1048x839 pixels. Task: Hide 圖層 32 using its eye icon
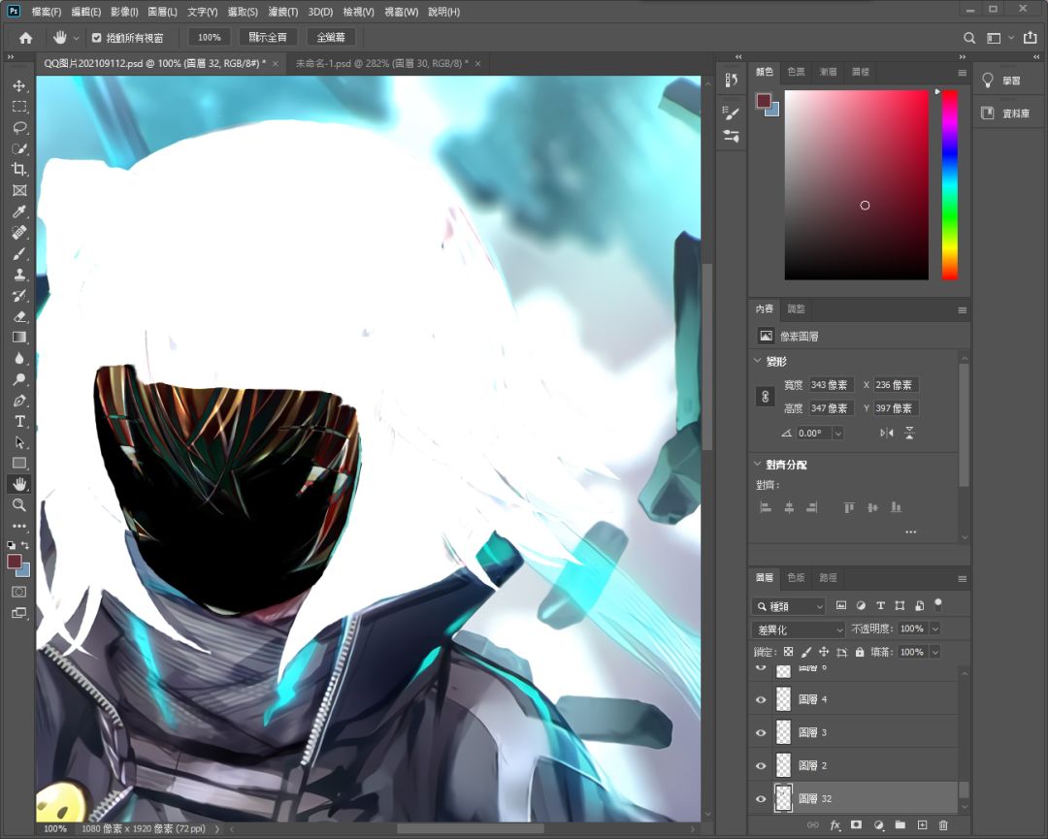pos(761,799)
